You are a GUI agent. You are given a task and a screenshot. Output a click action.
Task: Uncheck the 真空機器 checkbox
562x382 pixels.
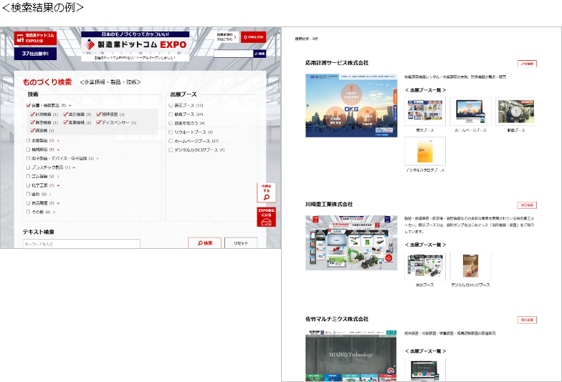click(33, 122)
